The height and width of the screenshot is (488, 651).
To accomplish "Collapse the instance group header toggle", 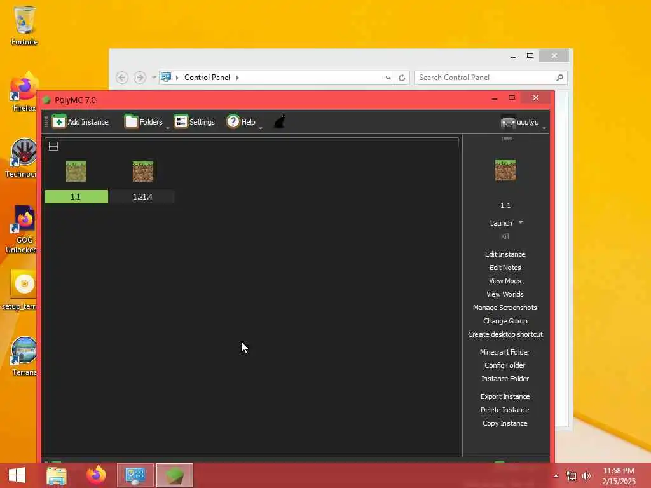I will click(53, 146).
